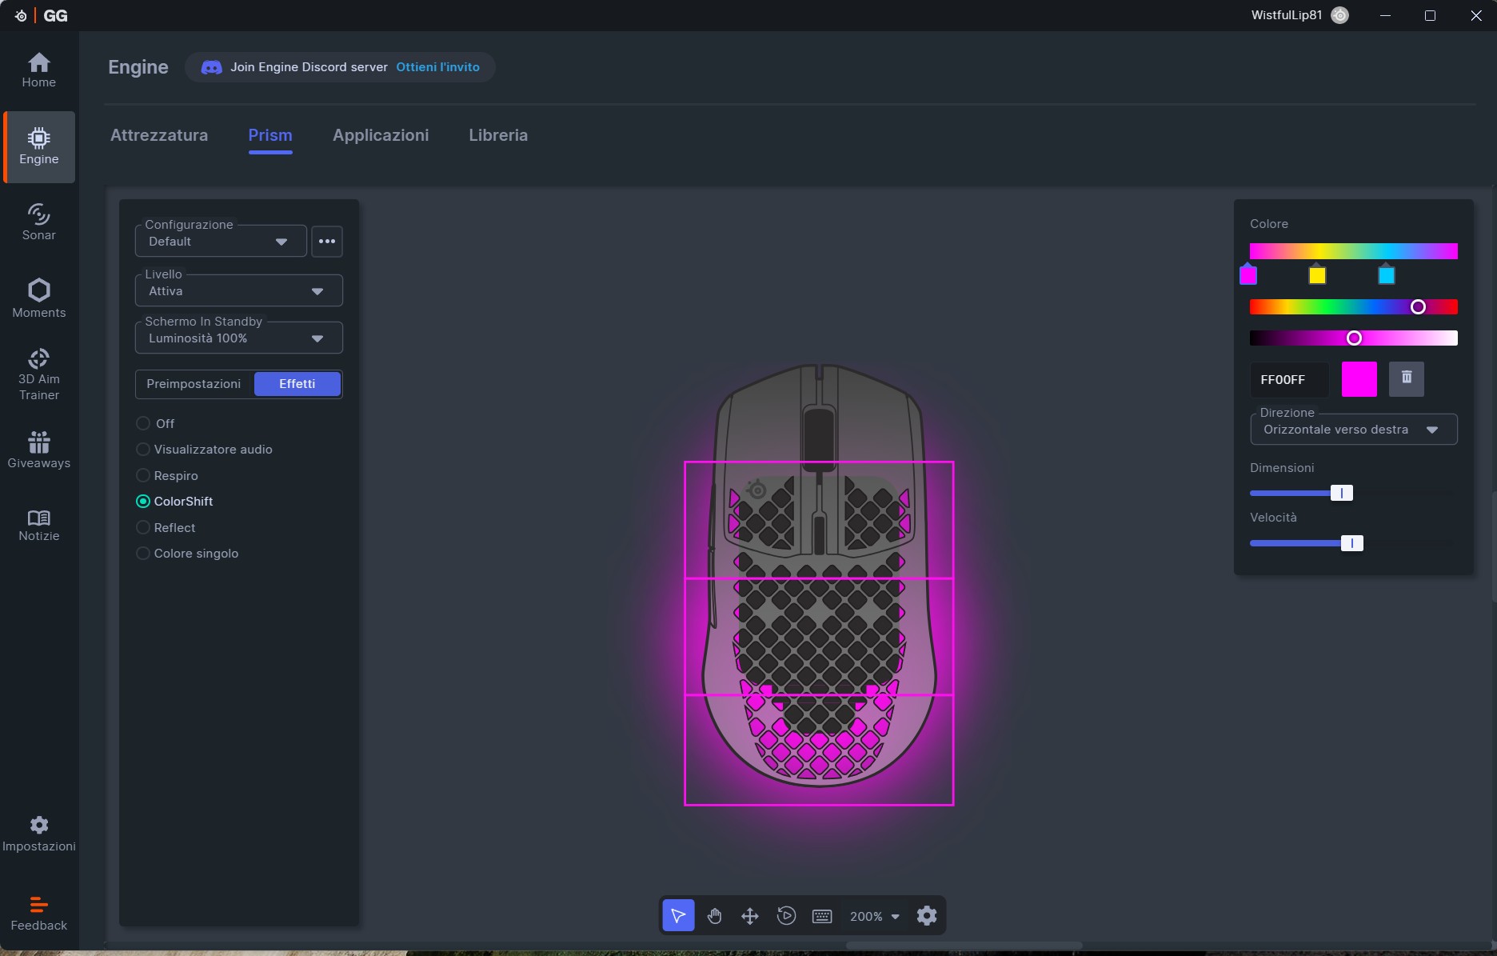Image resolution: width=1497 pixels, height=956 pixels.
Task: Delete the selected color with trash icon
Action: [1407, 378]
